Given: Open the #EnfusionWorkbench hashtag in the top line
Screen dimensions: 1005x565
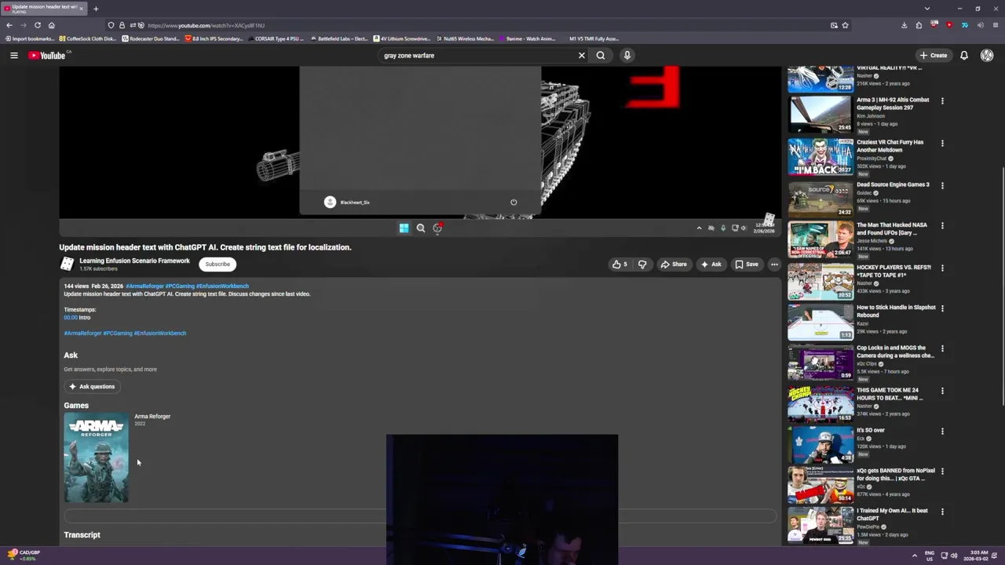Looking at the screenshot, I should pyautogui.click(x=222, y=286).
